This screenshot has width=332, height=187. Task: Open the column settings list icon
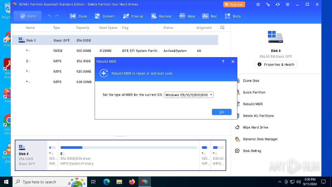coord(222,28)
